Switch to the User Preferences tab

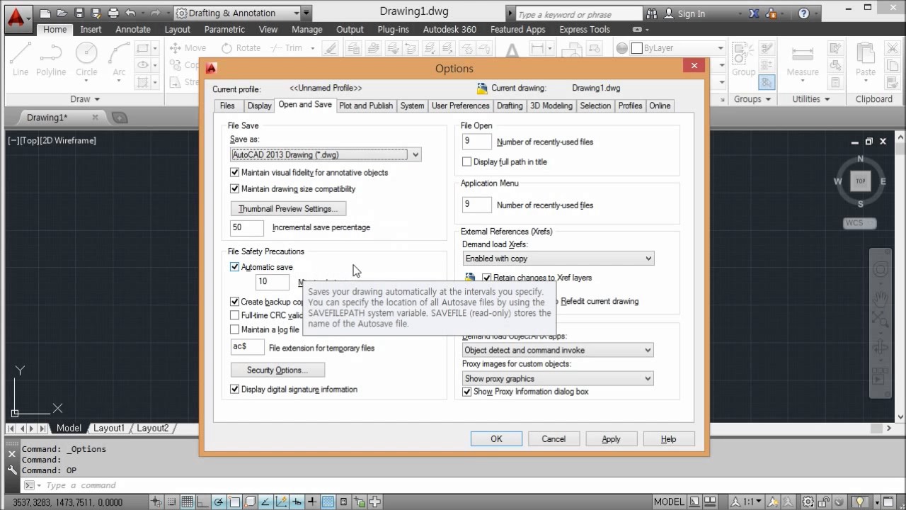[x=460, y=106]
